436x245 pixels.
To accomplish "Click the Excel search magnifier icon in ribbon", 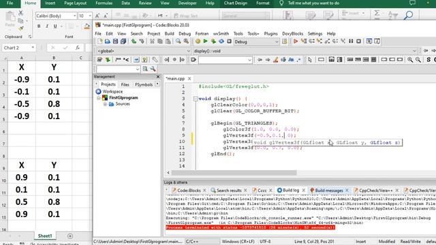I will 408,15.
